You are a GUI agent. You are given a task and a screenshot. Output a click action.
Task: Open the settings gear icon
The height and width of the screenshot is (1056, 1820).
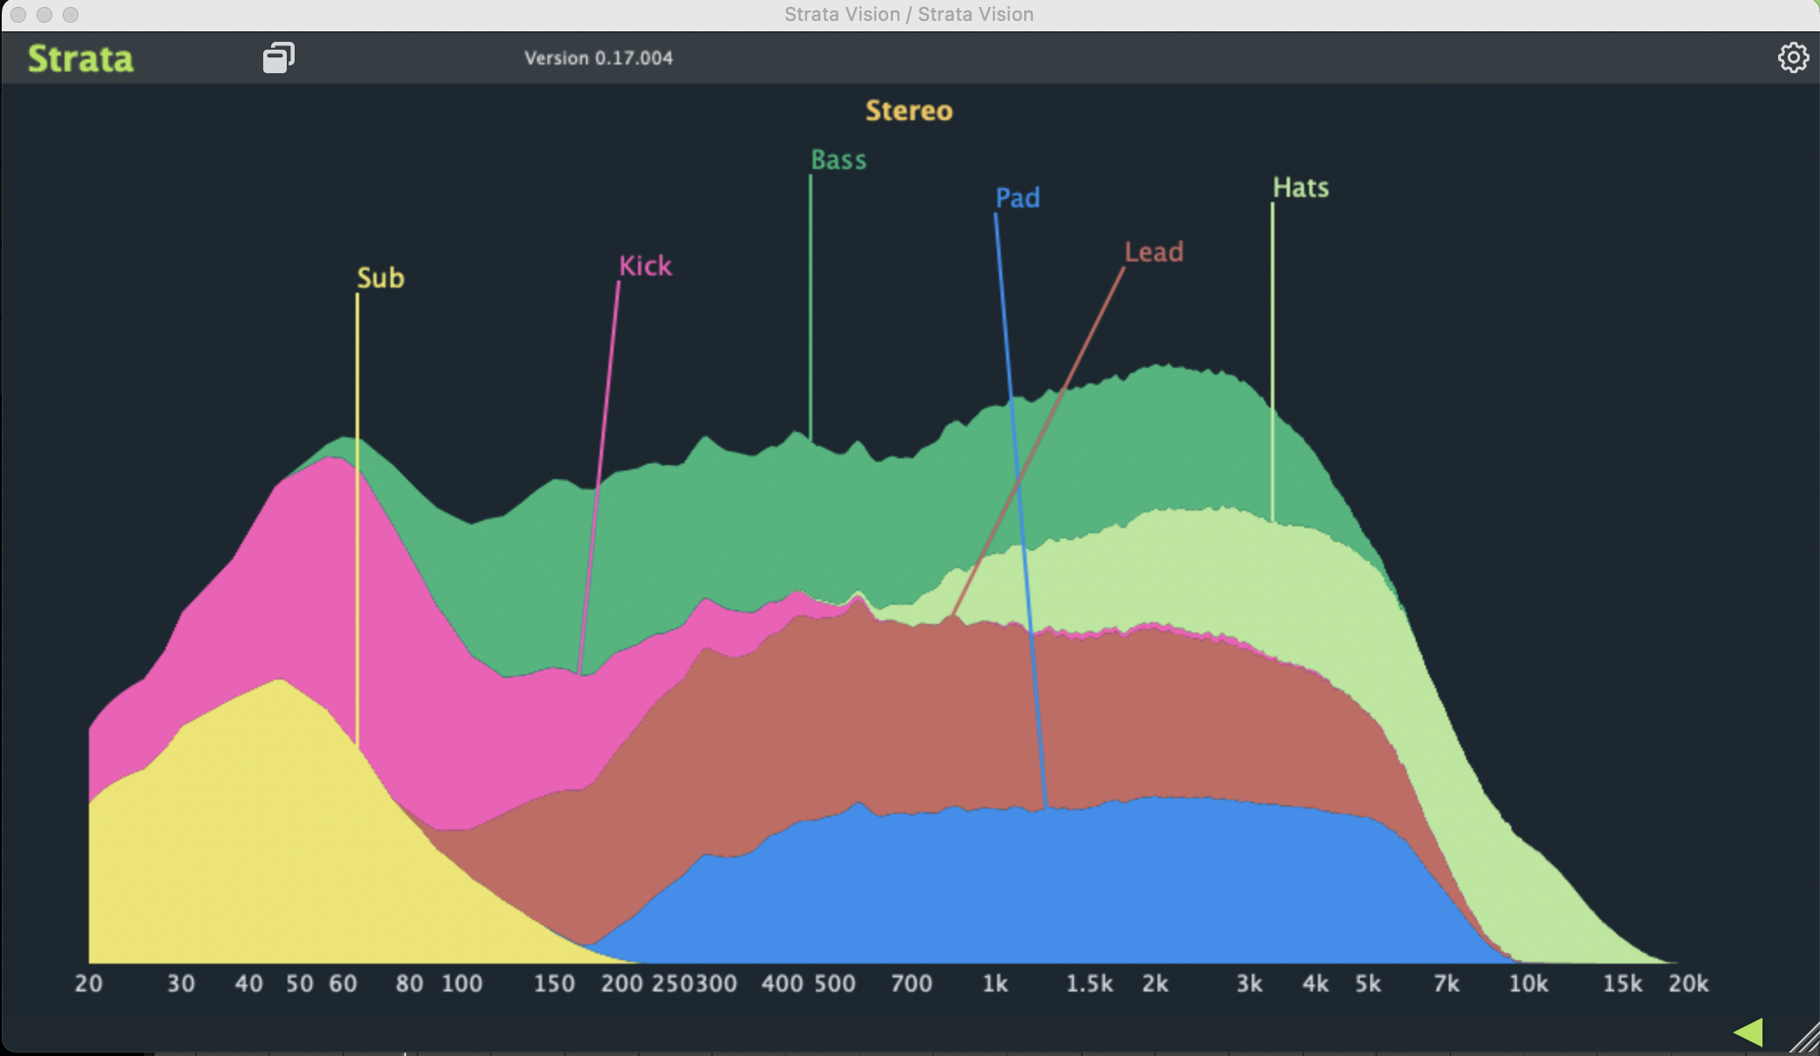(x=1793, y=58)
